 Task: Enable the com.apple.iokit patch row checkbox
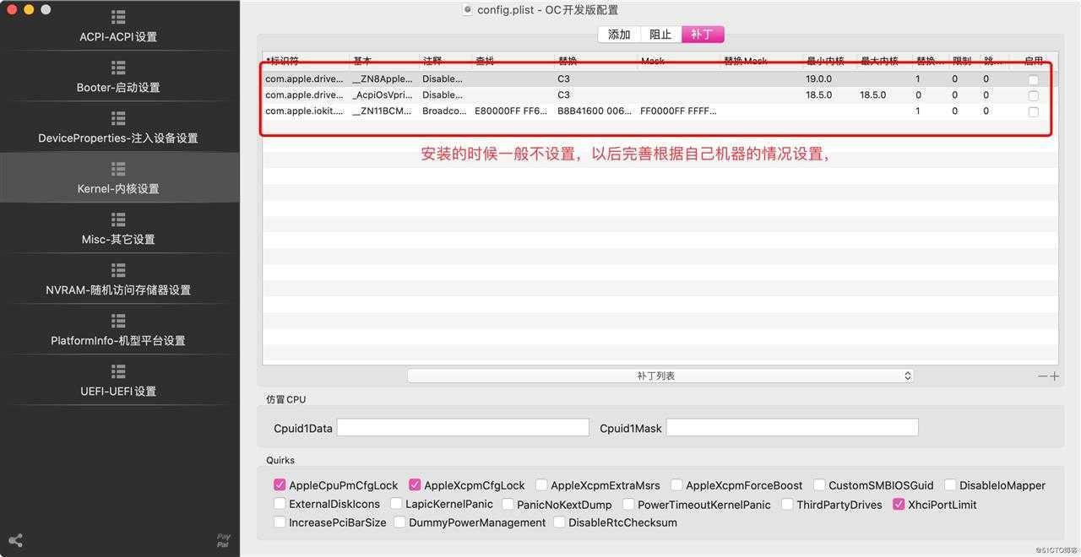(x=1033, y=111)
